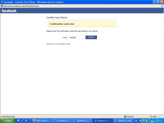Switch to Yahoo! Messenger taskbar window
The image size is (164, 123).
42,121
